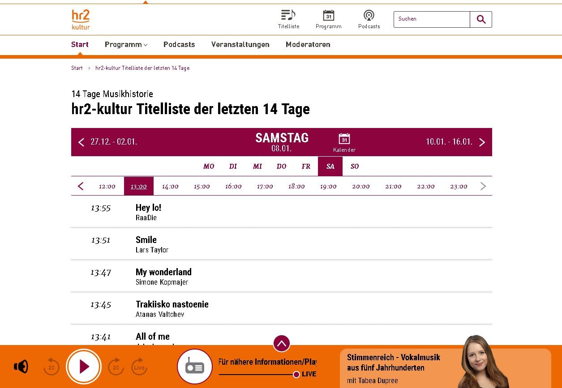Screen dimensions: 562x388
Task: Select the 12:00 hour slot
Action: (x=107, y=186)
